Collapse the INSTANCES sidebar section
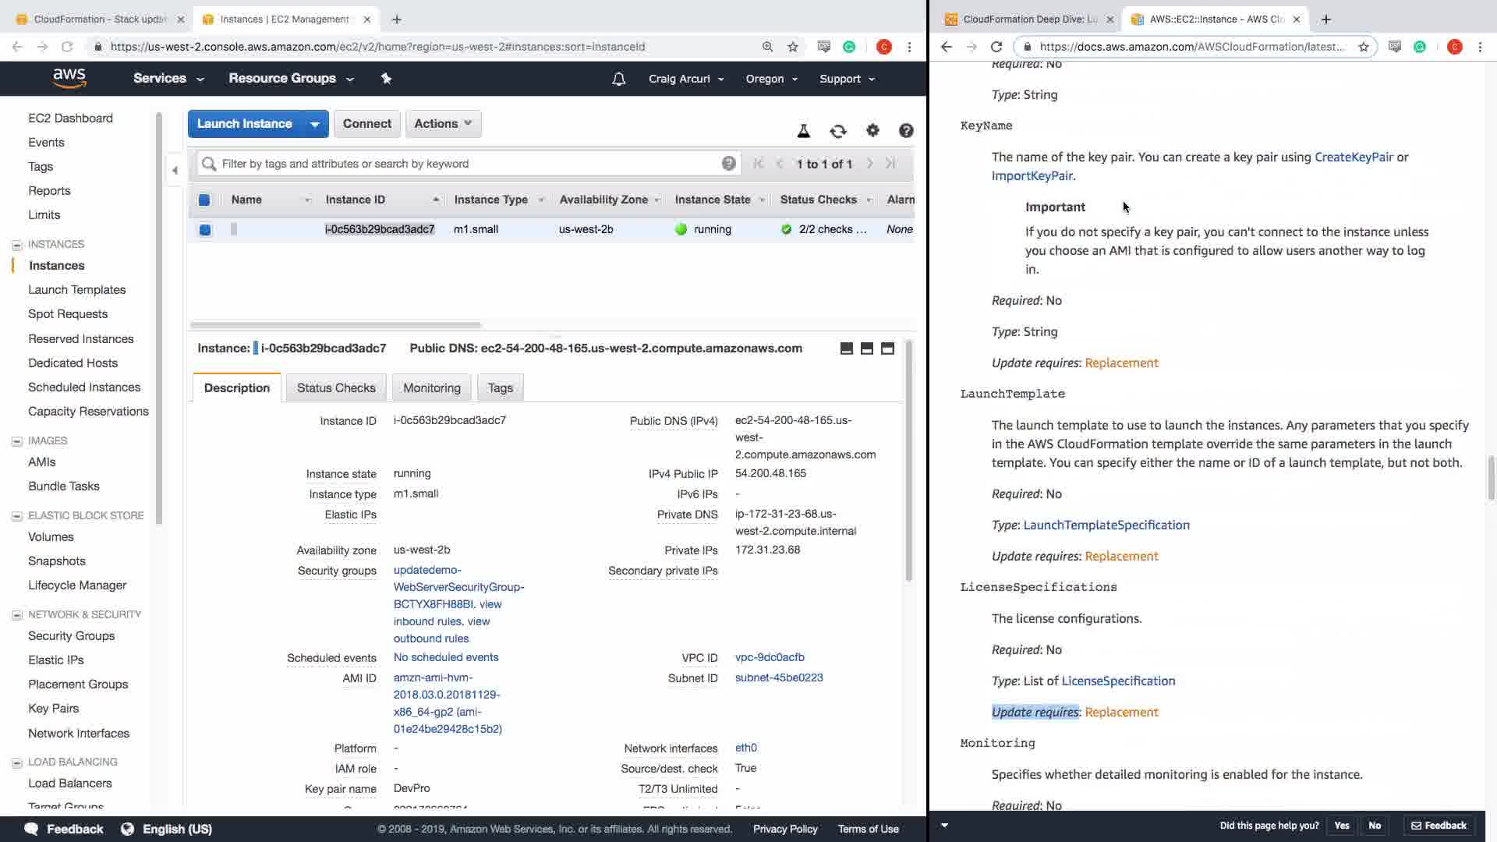 tap(17, 245)
